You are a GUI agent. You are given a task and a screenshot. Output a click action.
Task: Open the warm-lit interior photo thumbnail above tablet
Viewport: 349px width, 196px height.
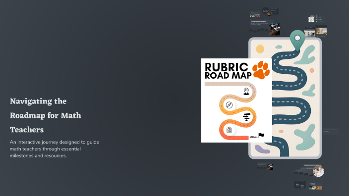[321, 31]
